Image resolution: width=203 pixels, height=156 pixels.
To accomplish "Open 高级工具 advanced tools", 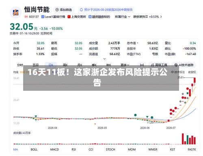I will click(159, 65).
